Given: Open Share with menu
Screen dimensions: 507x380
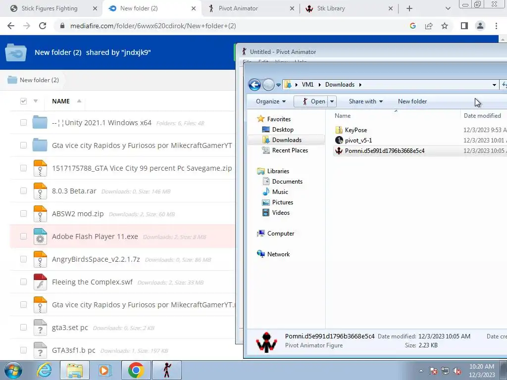Looking at the screenshot, I should 366,101.
